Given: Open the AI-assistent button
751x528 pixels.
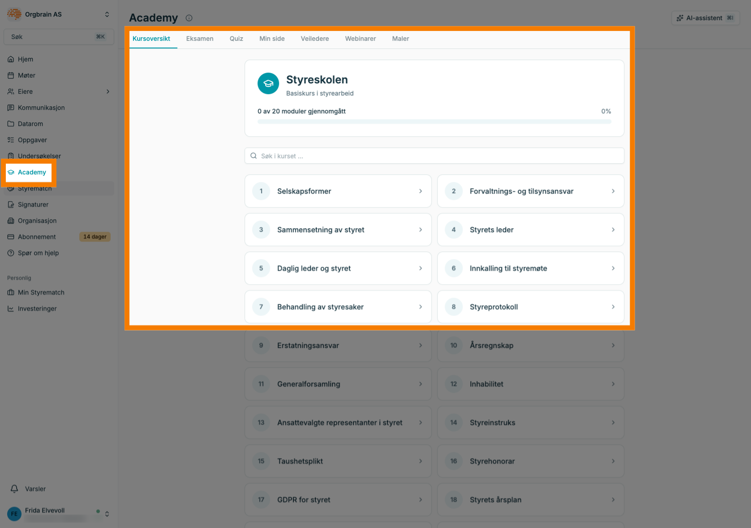Looking at the screenshot, I should pyautogui.click(x=705, y=18).
